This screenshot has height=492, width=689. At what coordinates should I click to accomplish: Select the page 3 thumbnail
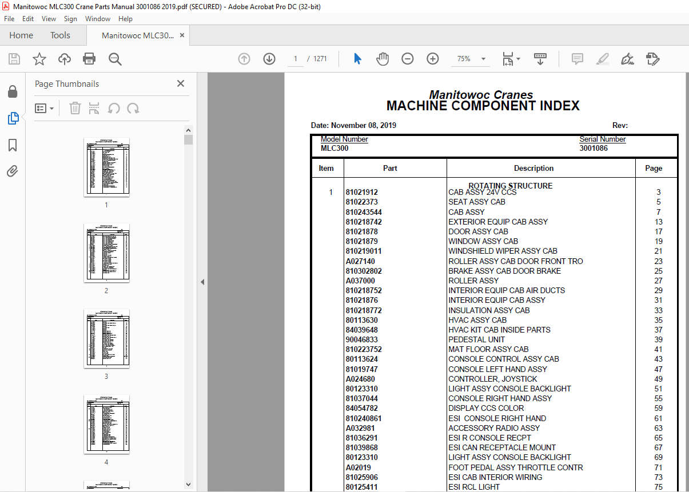(x=106, y=338)
